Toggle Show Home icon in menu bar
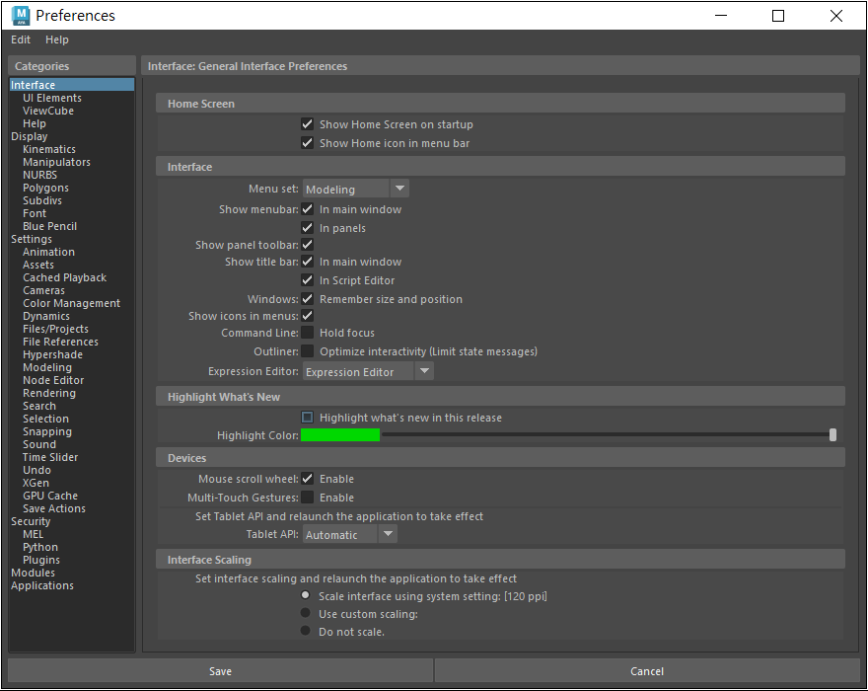The image size is (868, 691). [307, 143]
